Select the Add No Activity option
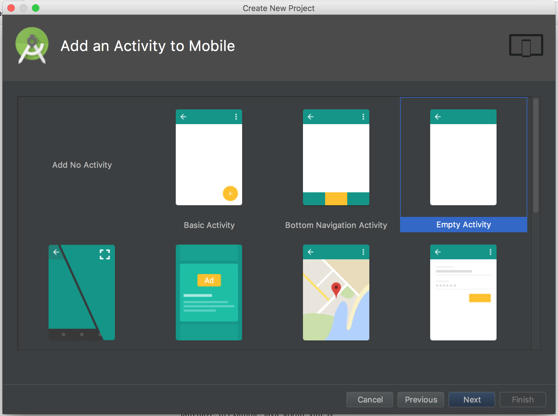This screenshot has height=416, width=558. pyautogui.click(x=82, y=165)
